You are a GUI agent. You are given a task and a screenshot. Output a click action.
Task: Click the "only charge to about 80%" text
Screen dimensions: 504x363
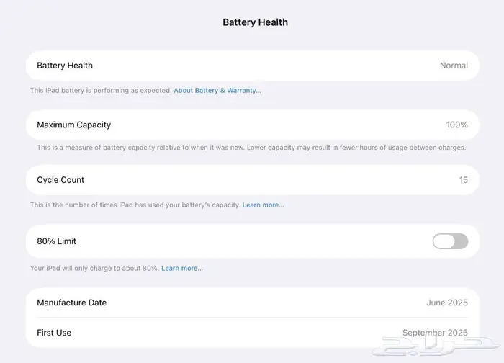94,269
